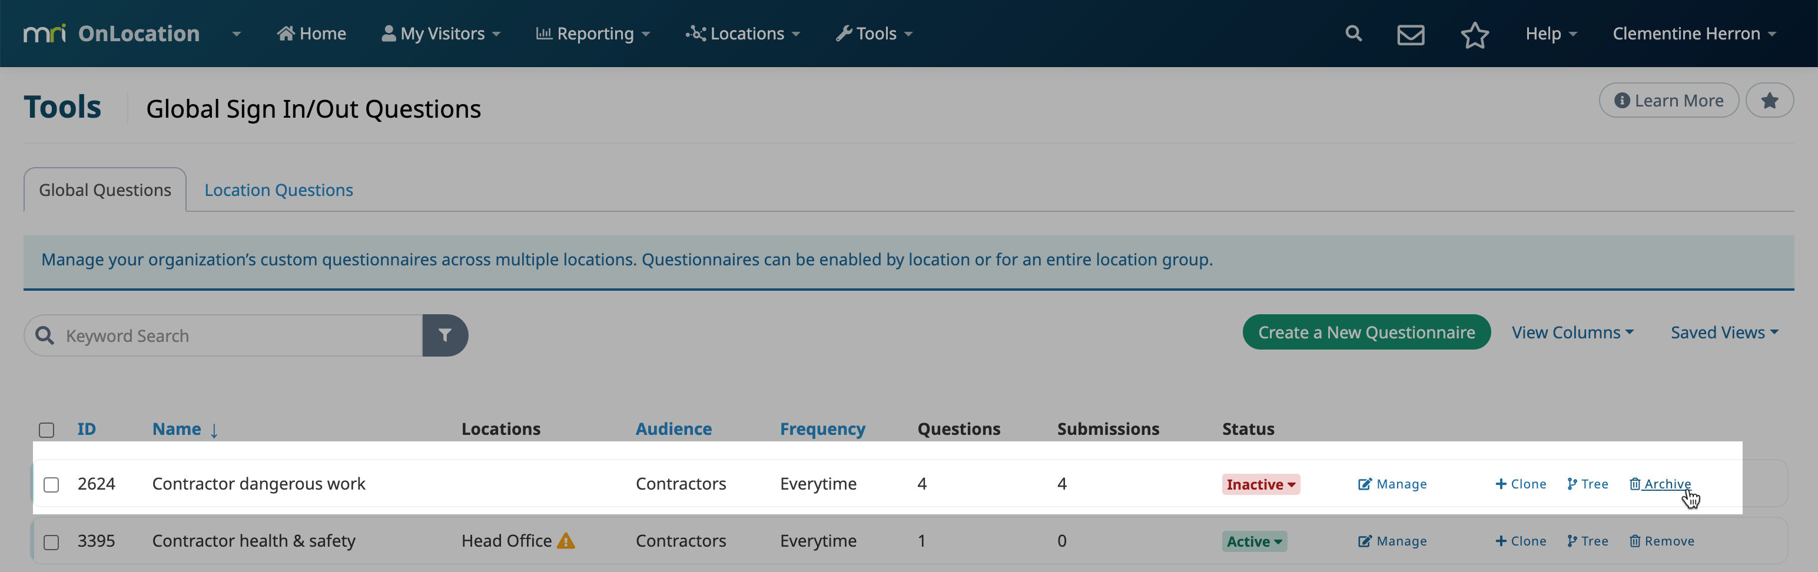Expand the Inactive status dropdown

[x=1260, y=484]
